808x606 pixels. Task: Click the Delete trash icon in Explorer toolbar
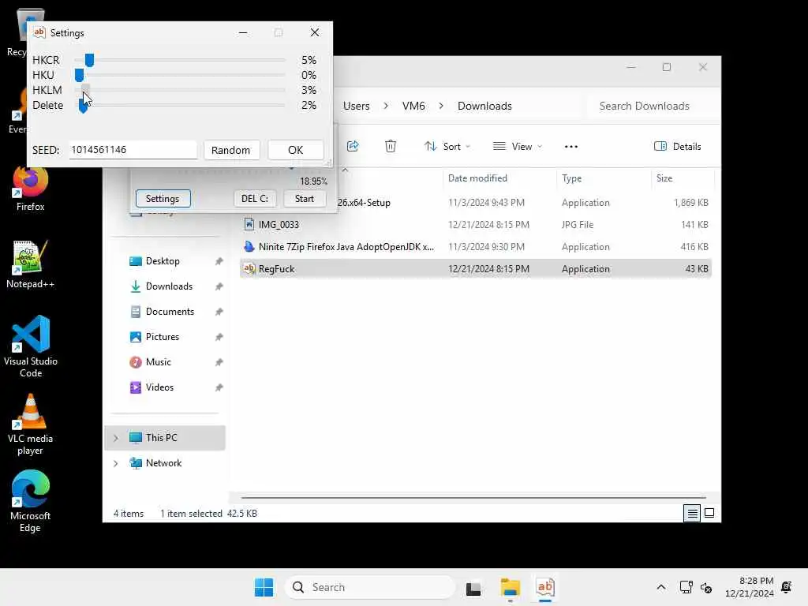pos(391,146)
